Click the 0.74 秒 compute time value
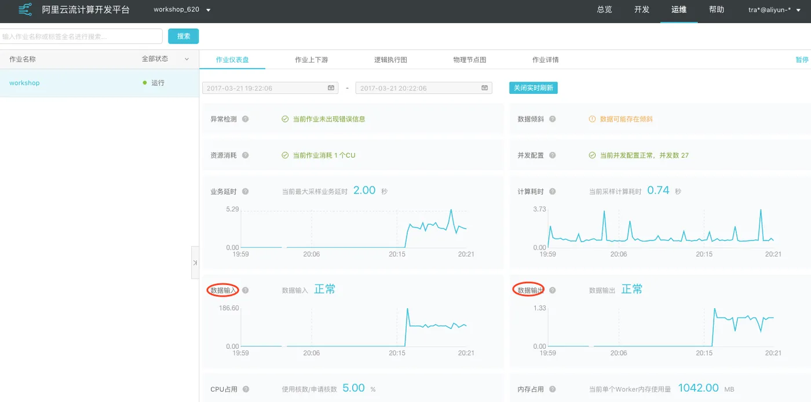The image size is (811, 402). tap(664, 191)
